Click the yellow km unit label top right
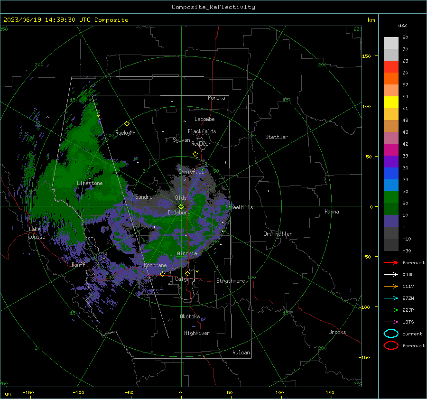Image resolution: width=427 pixels, height=399 pixels. [x=371, y=20]
